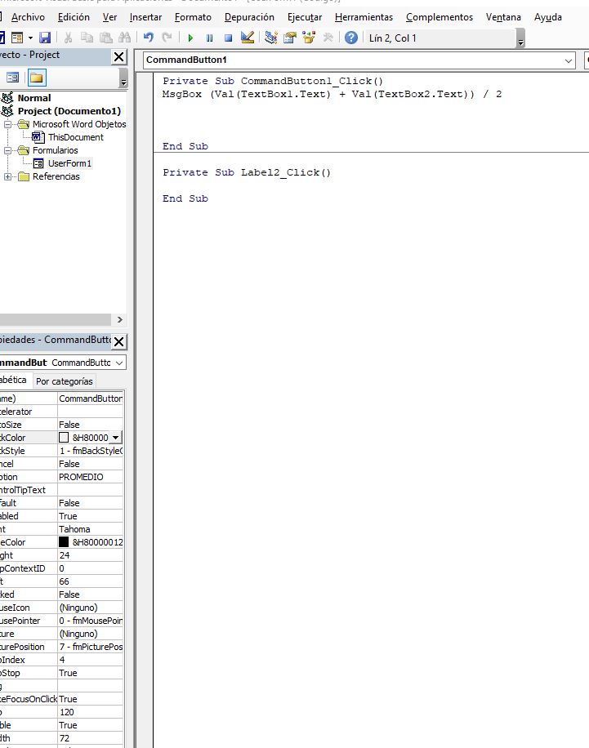Click the Undo arrow icon
The image size is (589, 748).
pyautogui.click(x=148, y=38)
